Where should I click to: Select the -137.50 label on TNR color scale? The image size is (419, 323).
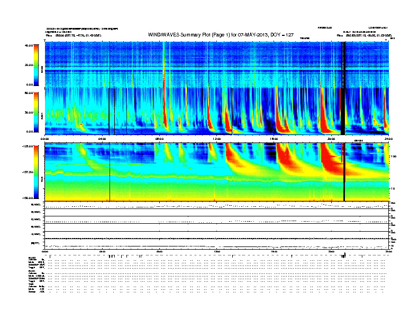pos(28,172)
